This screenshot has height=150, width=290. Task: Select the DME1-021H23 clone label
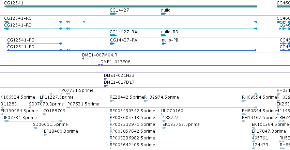click(x=119, y=76)
